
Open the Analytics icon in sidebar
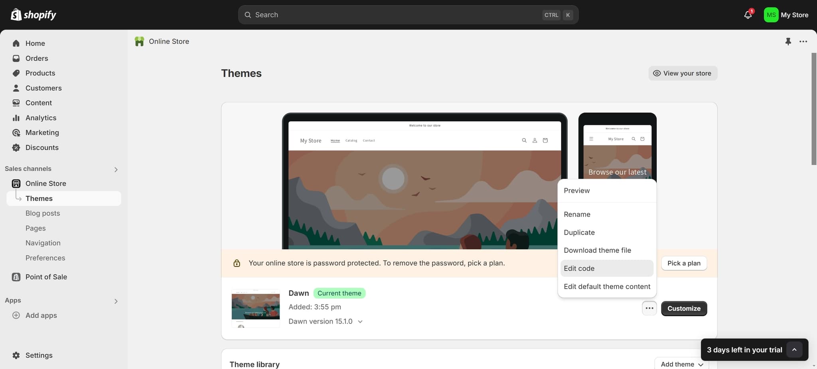tap(16, 118)
